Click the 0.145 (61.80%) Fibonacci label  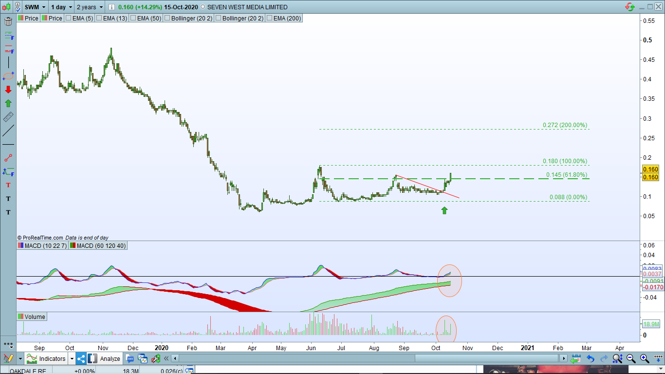tap(567, 175)
